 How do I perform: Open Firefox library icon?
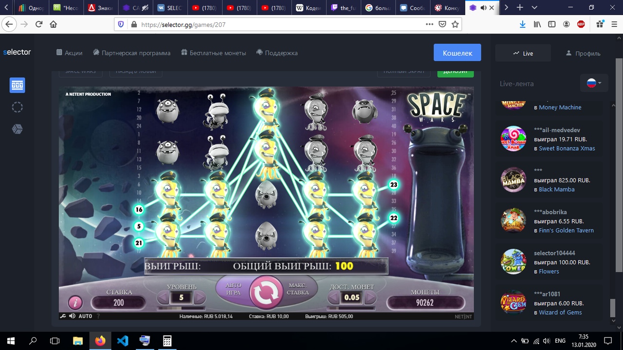click(537, 24)
